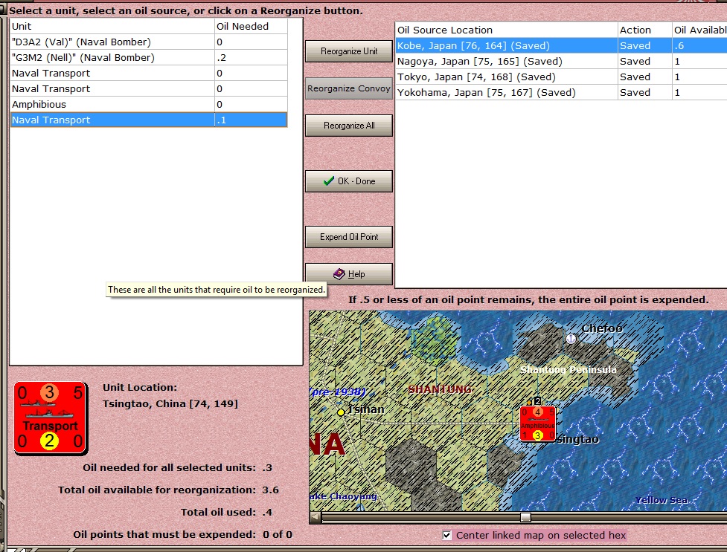Select Tokyo, Japan oil source
This screenshot has height=552, width=727.
coord(561,77)
